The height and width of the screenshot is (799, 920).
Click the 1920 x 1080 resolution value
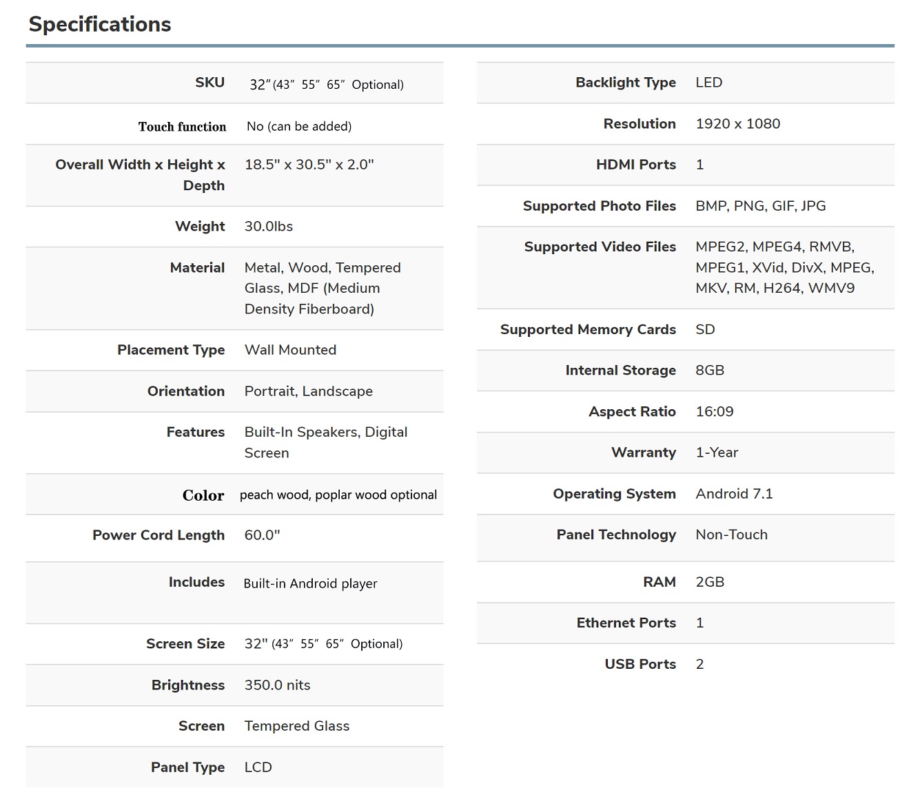tap(737, 124)
